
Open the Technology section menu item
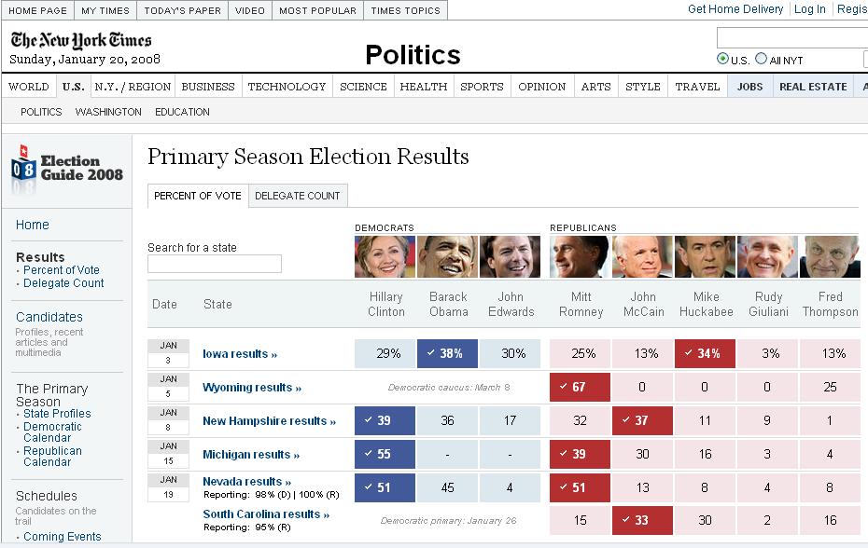pyautogui.click(x=287, y=87)
